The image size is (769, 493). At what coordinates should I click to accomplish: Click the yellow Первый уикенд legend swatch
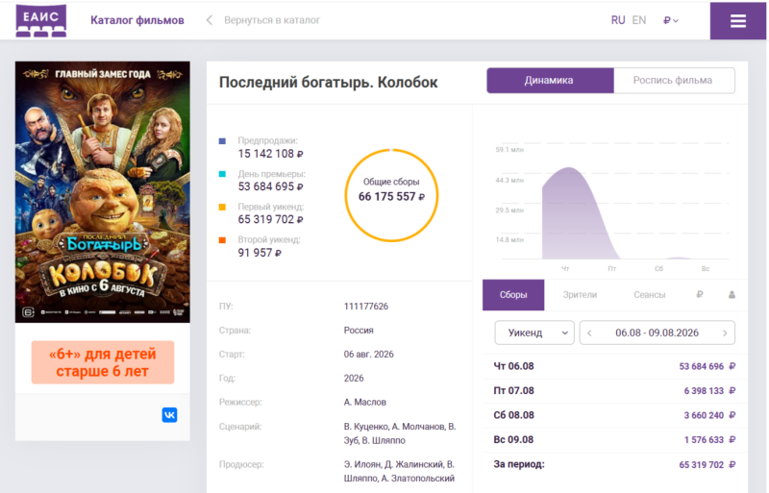click(x=222, y=207)
